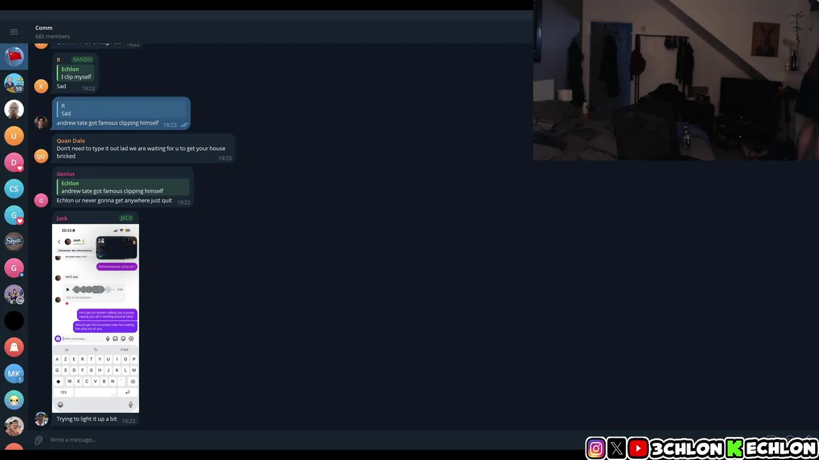Click blue message 'andrew tate got famous clipping himself'

point(107,123)
